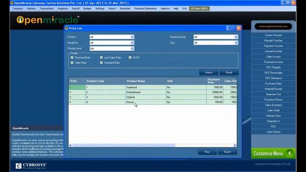This screenshot has height=172, width=306.
Task: Click the Search button in Price List
Action: pyautogui.click(x=208, y=73)
